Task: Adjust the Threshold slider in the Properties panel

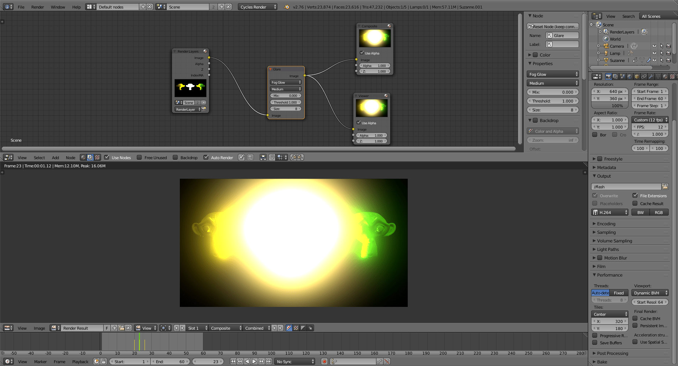Action: [x=553, y=101]
